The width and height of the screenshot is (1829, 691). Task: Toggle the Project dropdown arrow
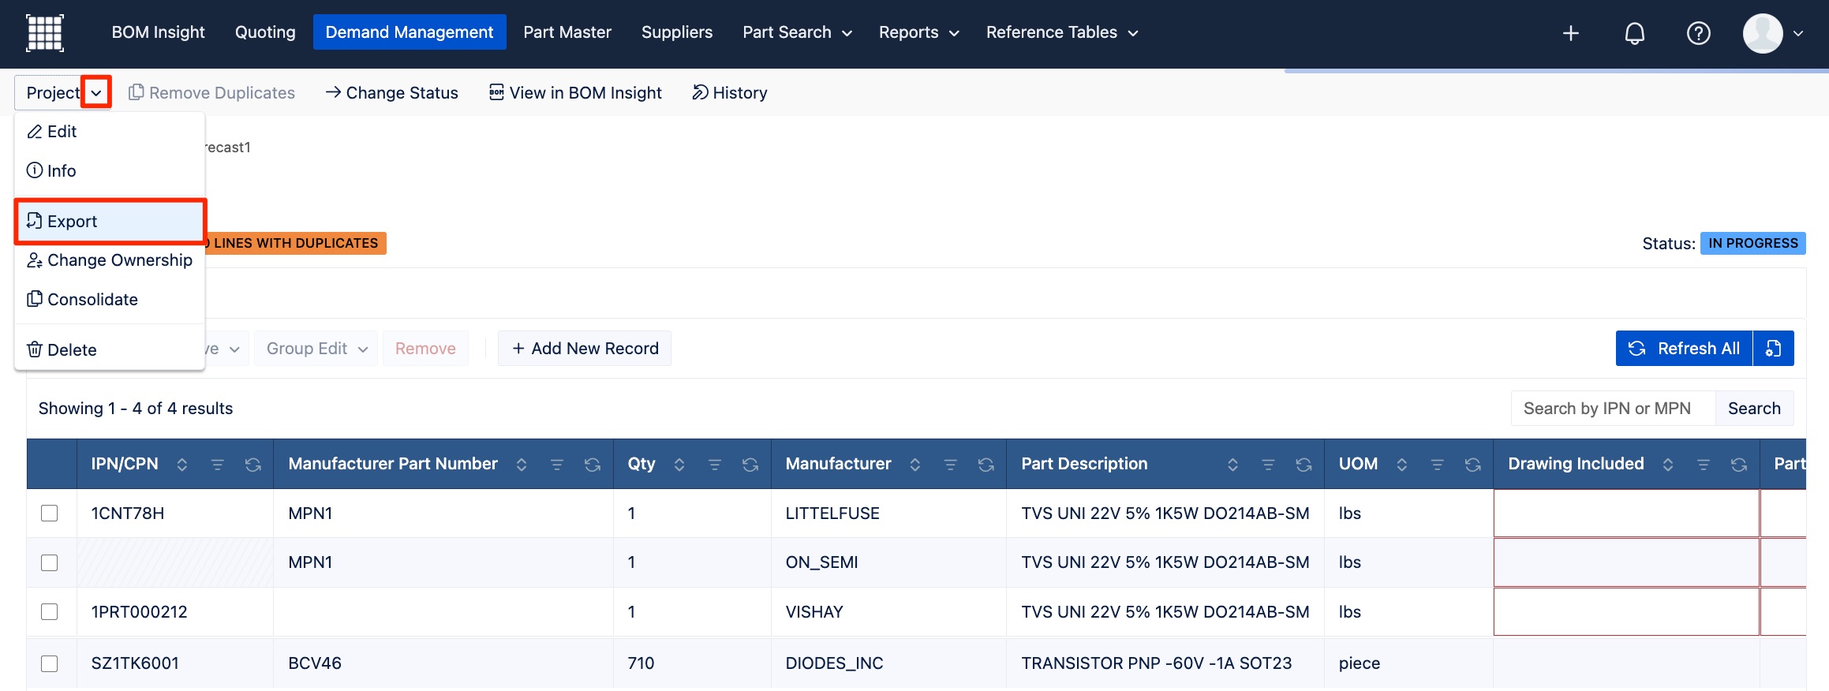pos(96,92)
